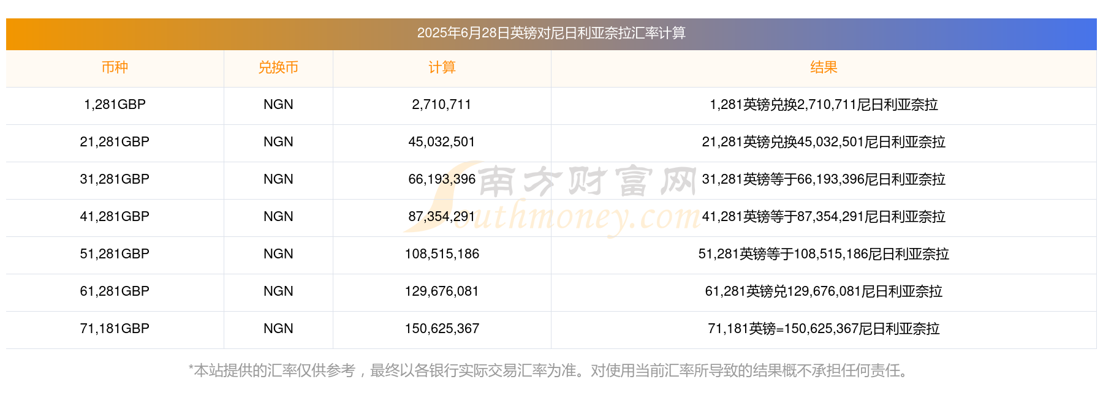This screenshot has height=398, width=1103.
Task: Click NGN in the 41,281GBP row
Action: click(x=278, y=217)
